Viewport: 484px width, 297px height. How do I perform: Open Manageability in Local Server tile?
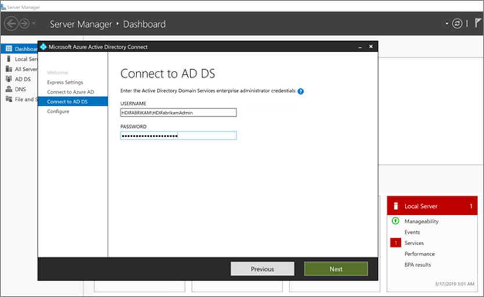pos(421,221)
